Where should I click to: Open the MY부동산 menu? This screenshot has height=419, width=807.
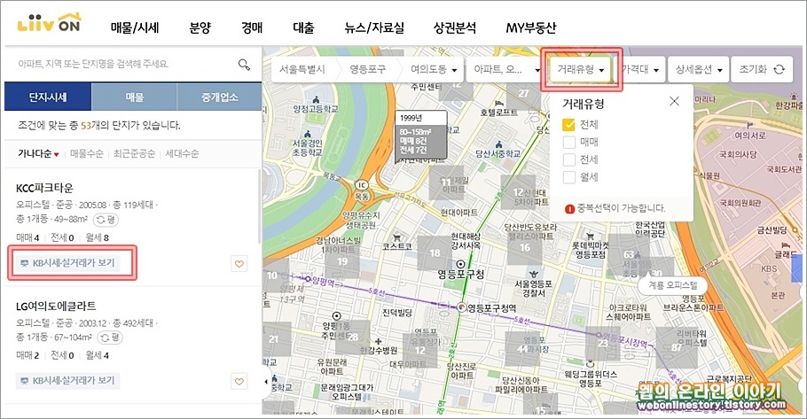point(530,27)
